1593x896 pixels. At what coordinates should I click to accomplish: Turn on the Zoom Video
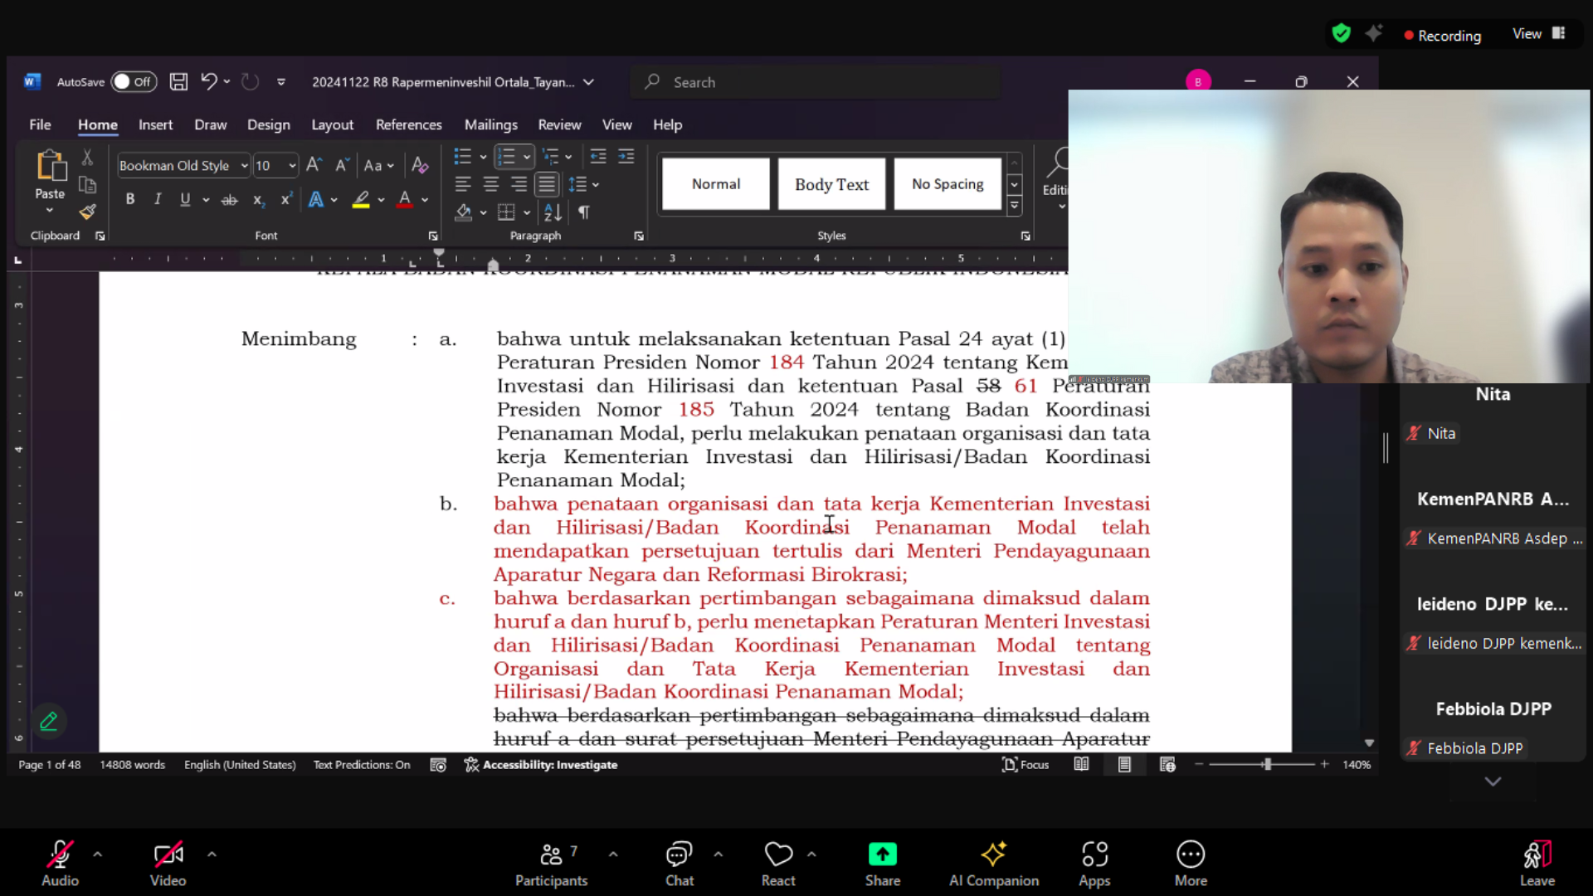[x=168, y=863]
